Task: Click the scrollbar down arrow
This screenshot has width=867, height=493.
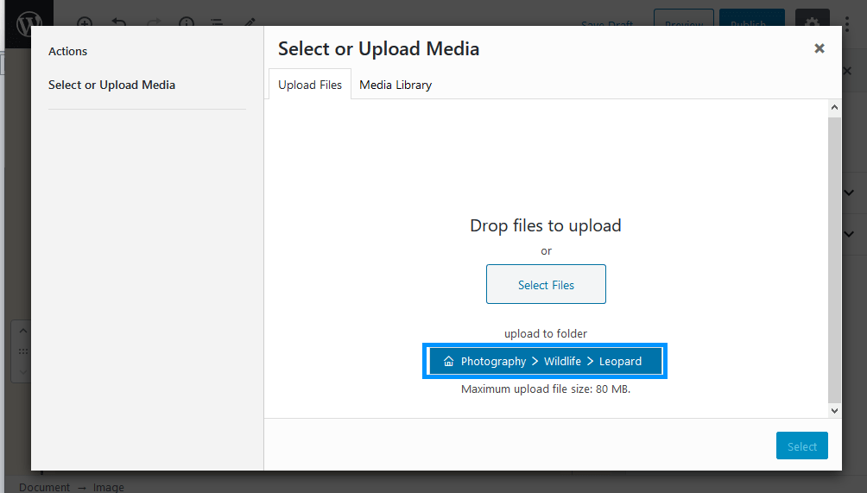Action: [x=834, y=410]
